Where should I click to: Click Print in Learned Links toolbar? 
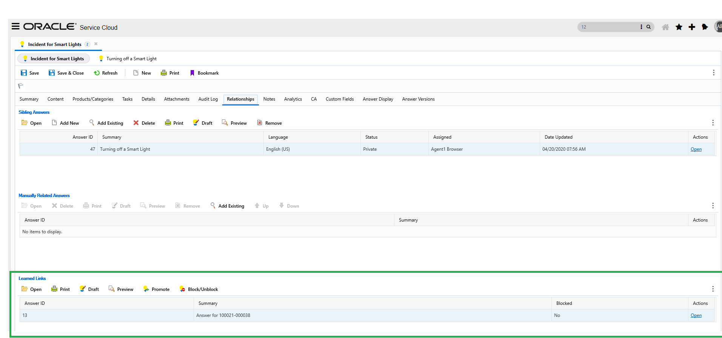(60, 289)
